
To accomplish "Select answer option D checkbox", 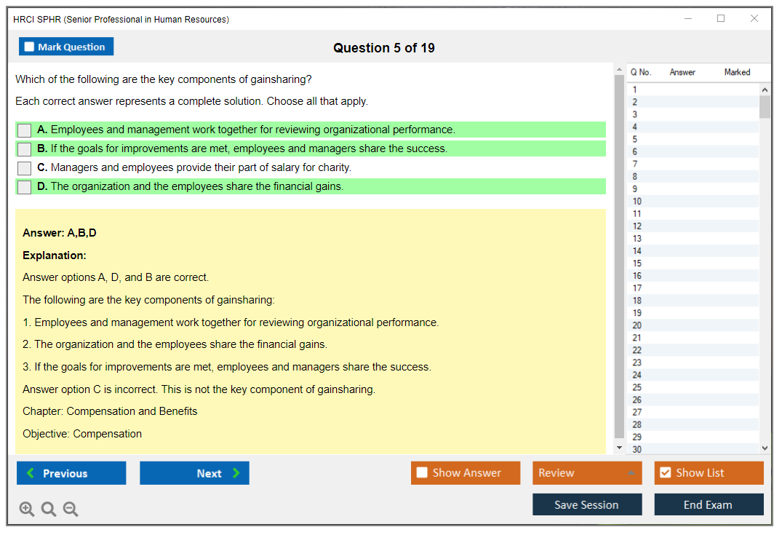I will [25, 187].
